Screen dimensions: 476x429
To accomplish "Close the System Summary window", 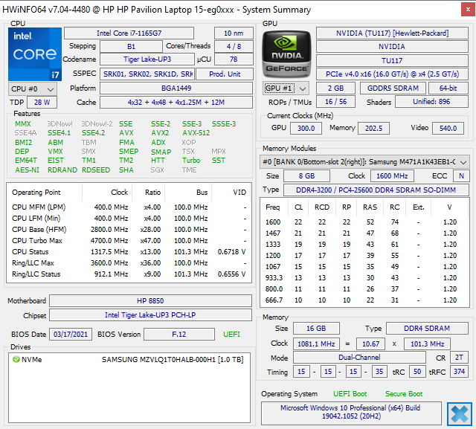I will (468, 10).
